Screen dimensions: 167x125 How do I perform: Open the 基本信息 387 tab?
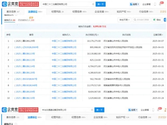click(x=11, y=12)
